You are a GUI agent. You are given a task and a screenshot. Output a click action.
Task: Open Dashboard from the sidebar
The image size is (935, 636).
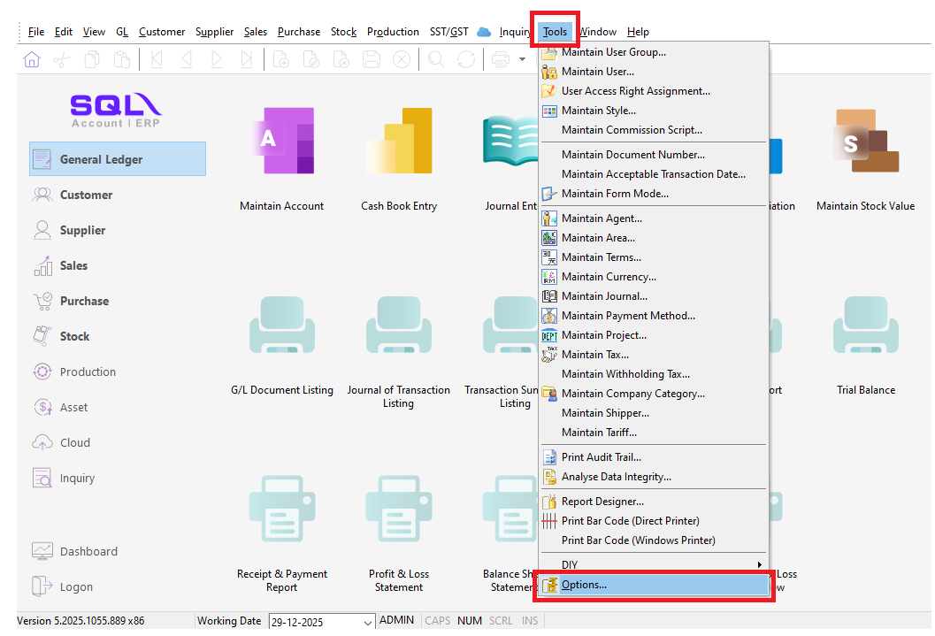(x=88, y=551)
